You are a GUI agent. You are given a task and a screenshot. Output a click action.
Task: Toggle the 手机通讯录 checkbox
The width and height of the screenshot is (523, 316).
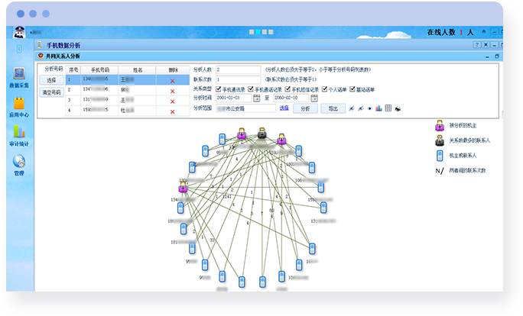(219, 89)
